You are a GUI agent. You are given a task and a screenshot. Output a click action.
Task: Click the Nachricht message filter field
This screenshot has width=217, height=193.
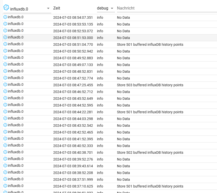[x=165, y=8]
